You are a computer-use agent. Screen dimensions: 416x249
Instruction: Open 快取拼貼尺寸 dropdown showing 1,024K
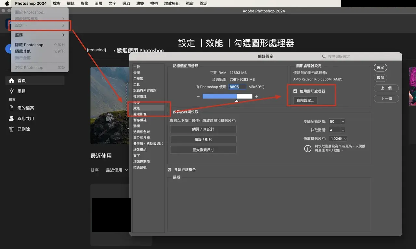click(338, 138)
